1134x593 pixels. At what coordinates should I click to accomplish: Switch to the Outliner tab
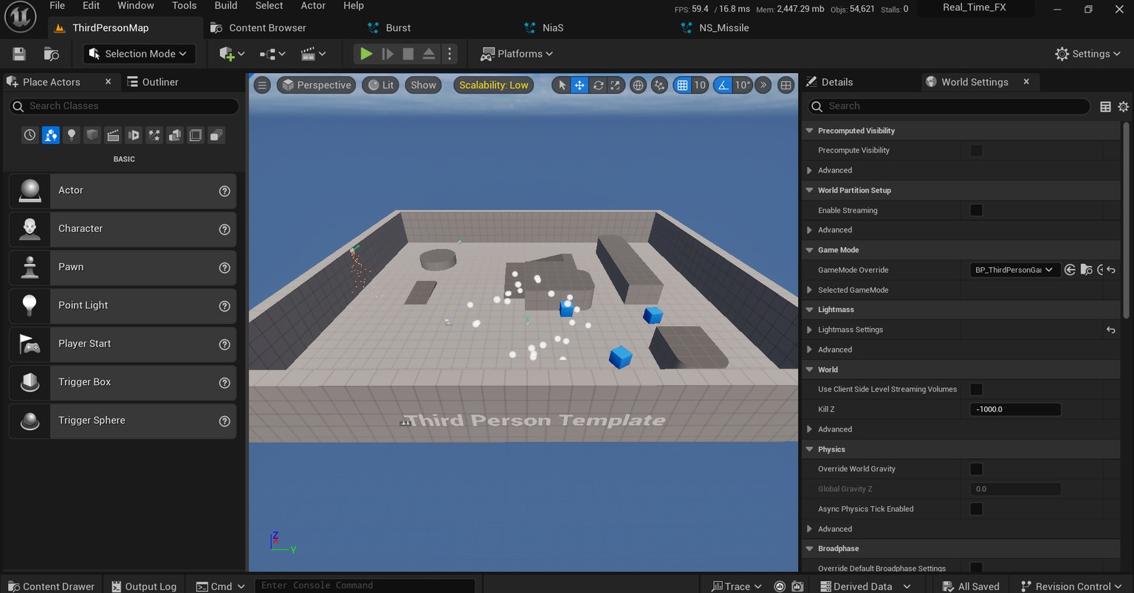[x=153, y=82]
